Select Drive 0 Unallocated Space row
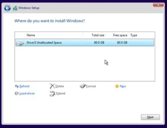Viewport: 167px width, 128px height. 85,42
